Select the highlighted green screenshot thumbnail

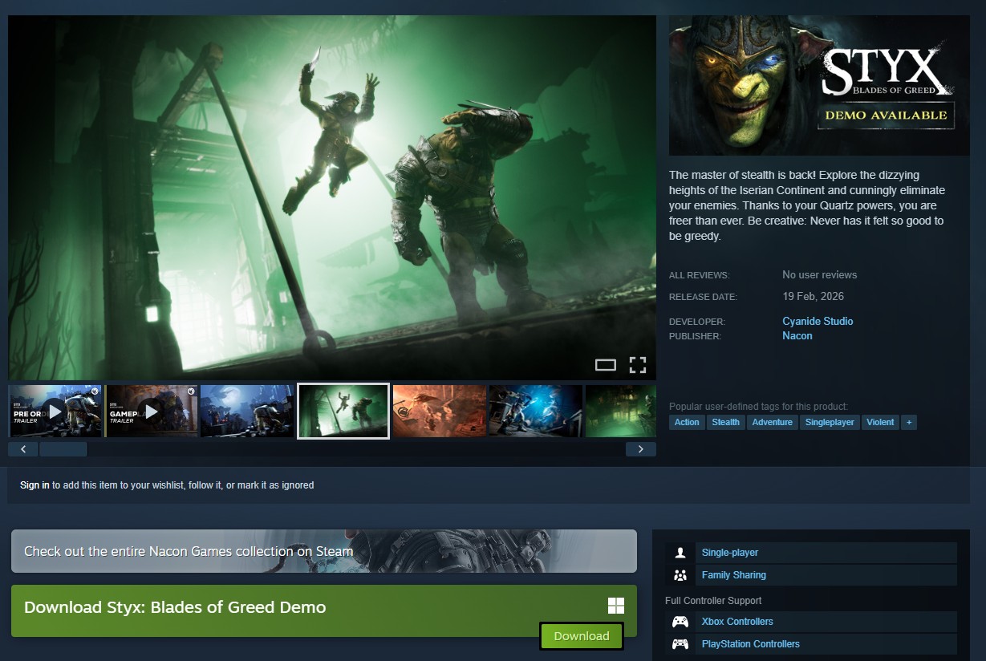pyautogui.click(x=343, y=411)
